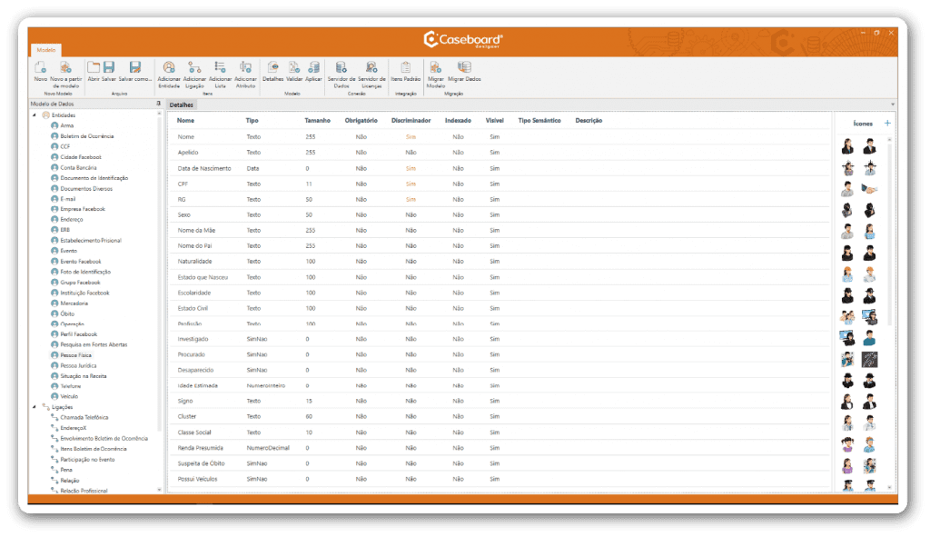This screenshot has width=930, height=537.
Task: Select the Pena link
Action: 65,470
